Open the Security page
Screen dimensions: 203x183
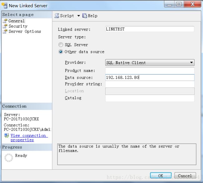point(18,26)
